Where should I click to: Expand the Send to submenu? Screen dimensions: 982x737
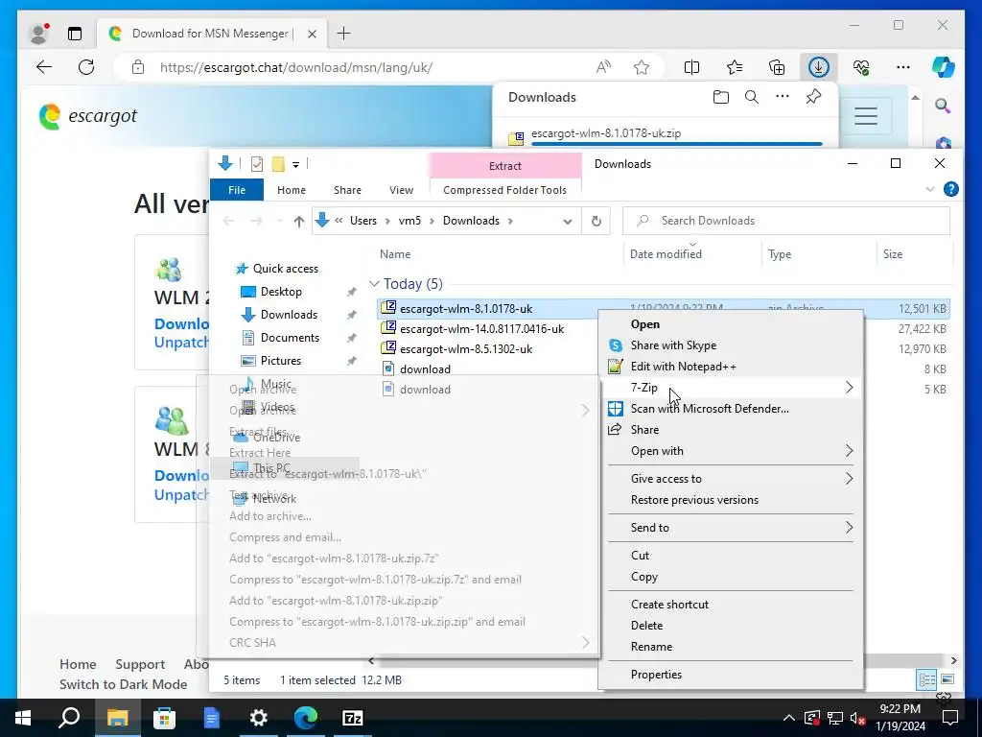coord(849,527)
